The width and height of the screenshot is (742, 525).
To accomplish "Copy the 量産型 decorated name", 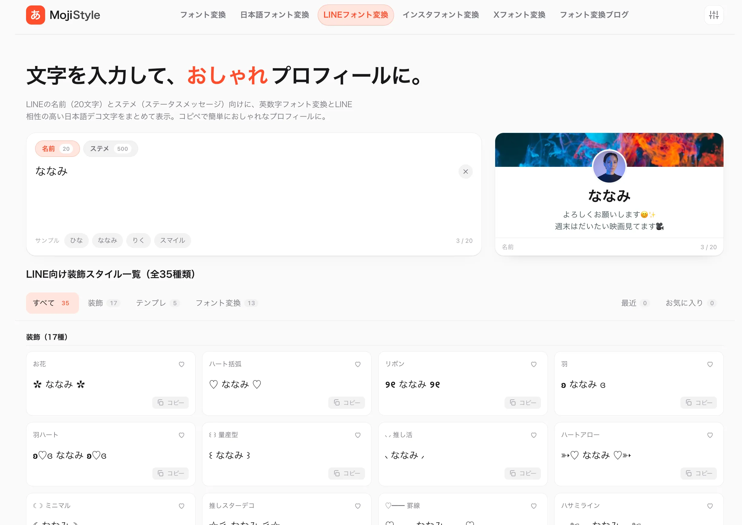I will (346, 473).
